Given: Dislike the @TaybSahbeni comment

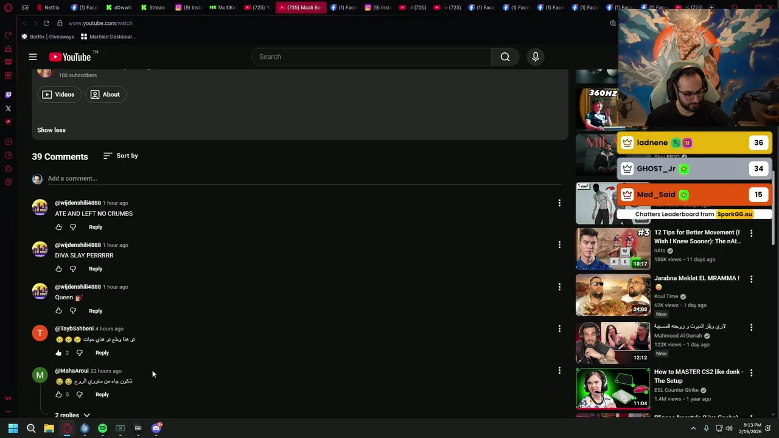Looking at the screenshot, I should [x=79, y=353].
